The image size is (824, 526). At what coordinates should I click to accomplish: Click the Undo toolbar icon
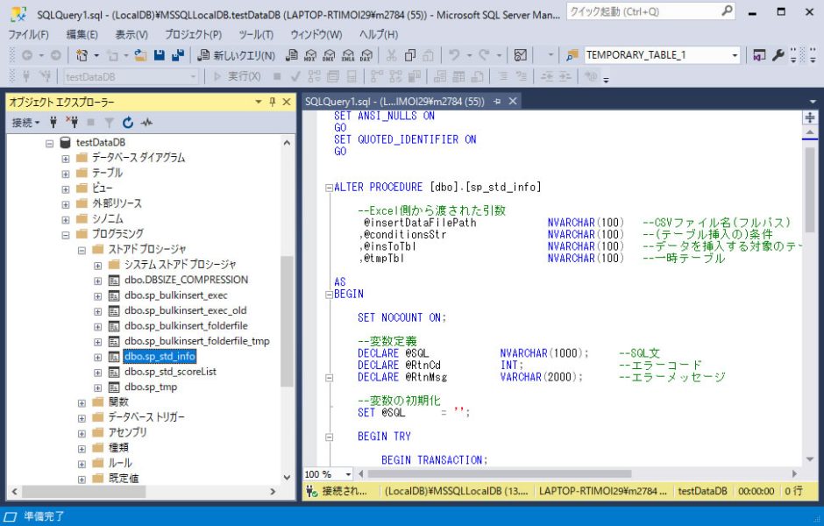click(x=454, y=55)
